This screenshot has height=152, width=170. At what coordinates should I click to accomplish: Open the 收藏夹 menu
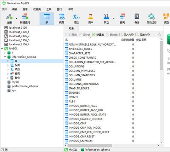(37, 9)
